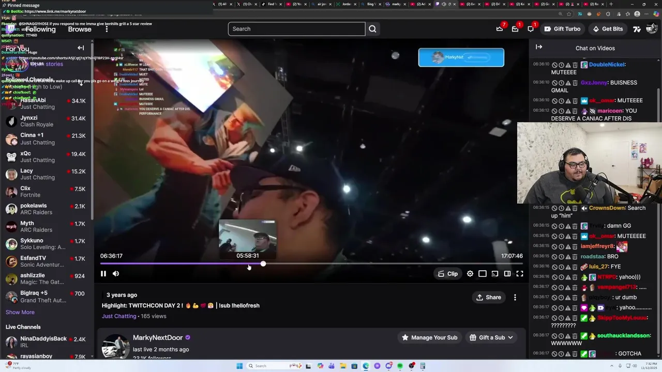Expand Show More followed channels
662x372 pixels.
(x=20, y=312)
